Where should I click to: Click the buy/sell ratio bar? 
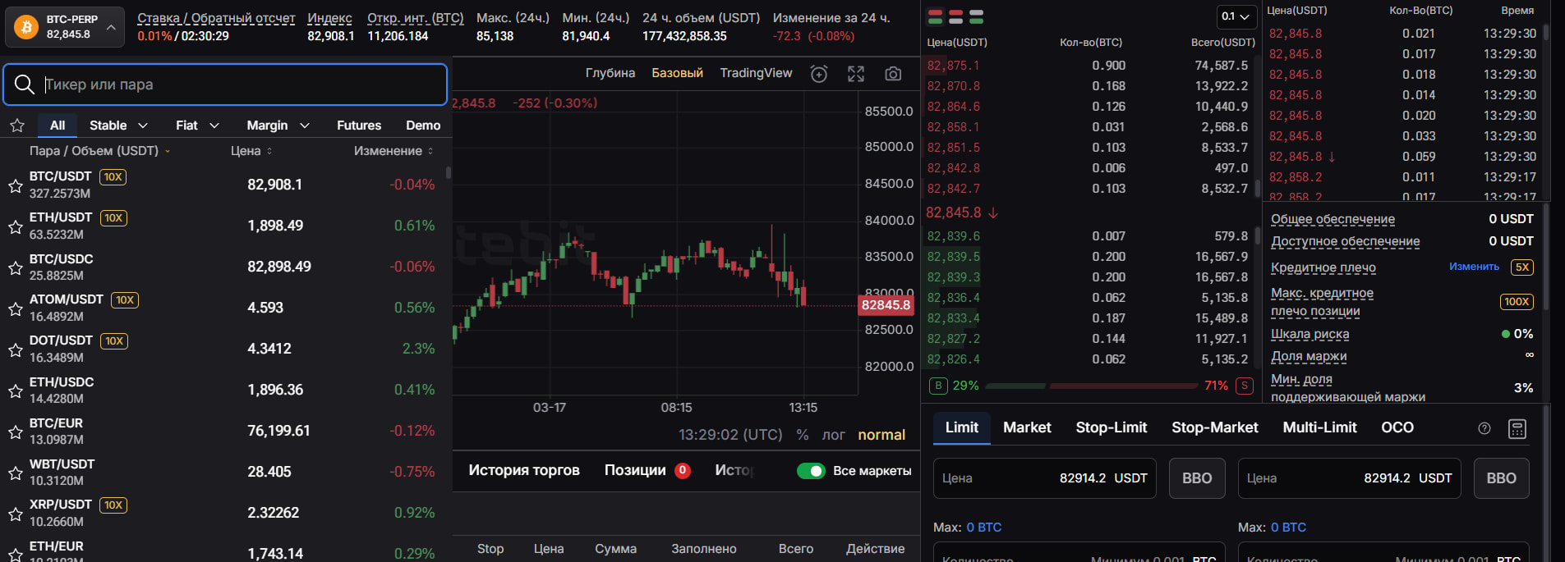(x=1091, y=386)
